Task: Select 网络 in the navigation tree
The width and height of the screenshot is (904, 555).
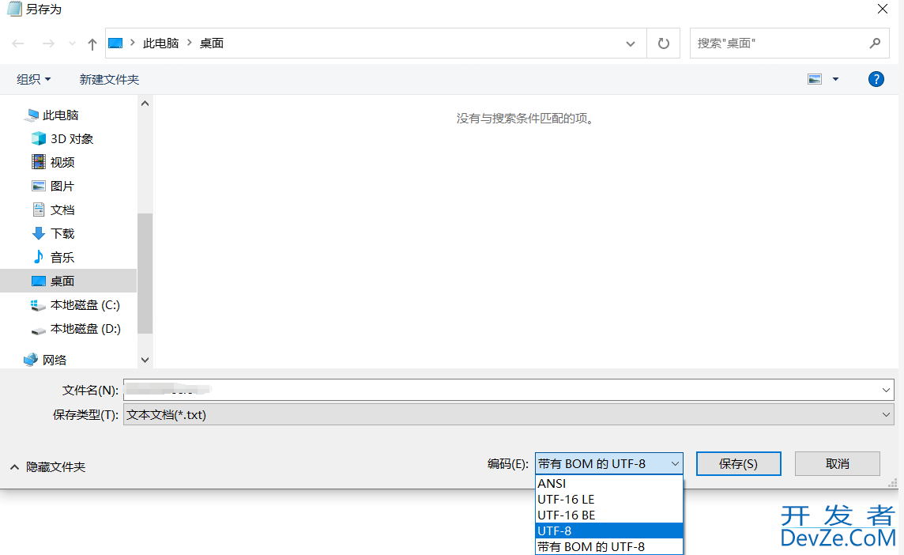Action: coord(55,360)
